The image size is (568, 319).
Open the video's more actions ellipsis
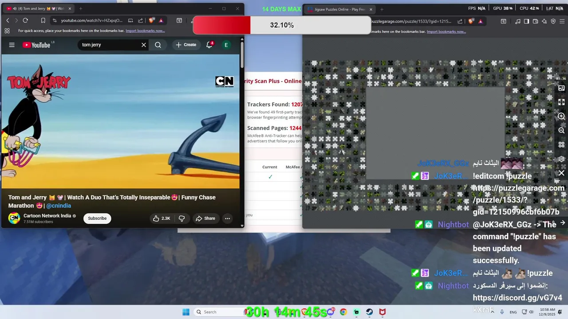click(227, 218)
